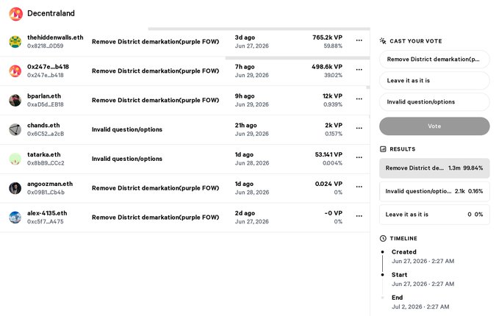Open alex-4135.eth profile name
The image size is (499, 316).
point(47,213)
